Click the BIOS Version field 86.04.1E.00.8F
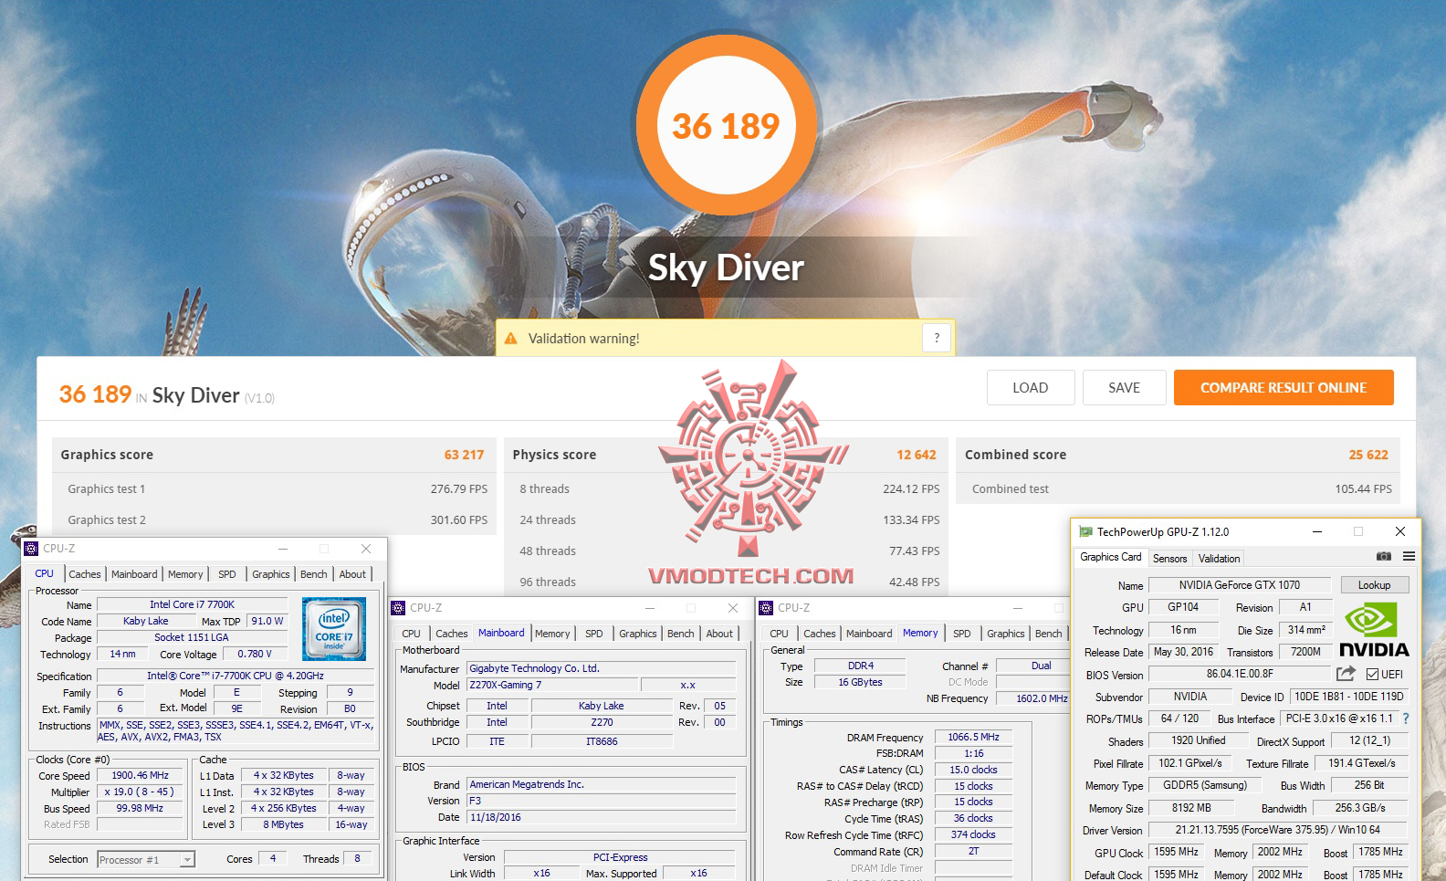 [1240, 674]
